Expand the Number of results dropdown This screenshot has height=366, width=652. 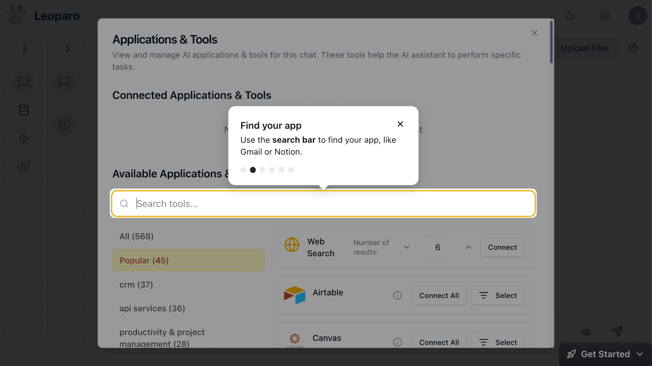pos(406,247)
